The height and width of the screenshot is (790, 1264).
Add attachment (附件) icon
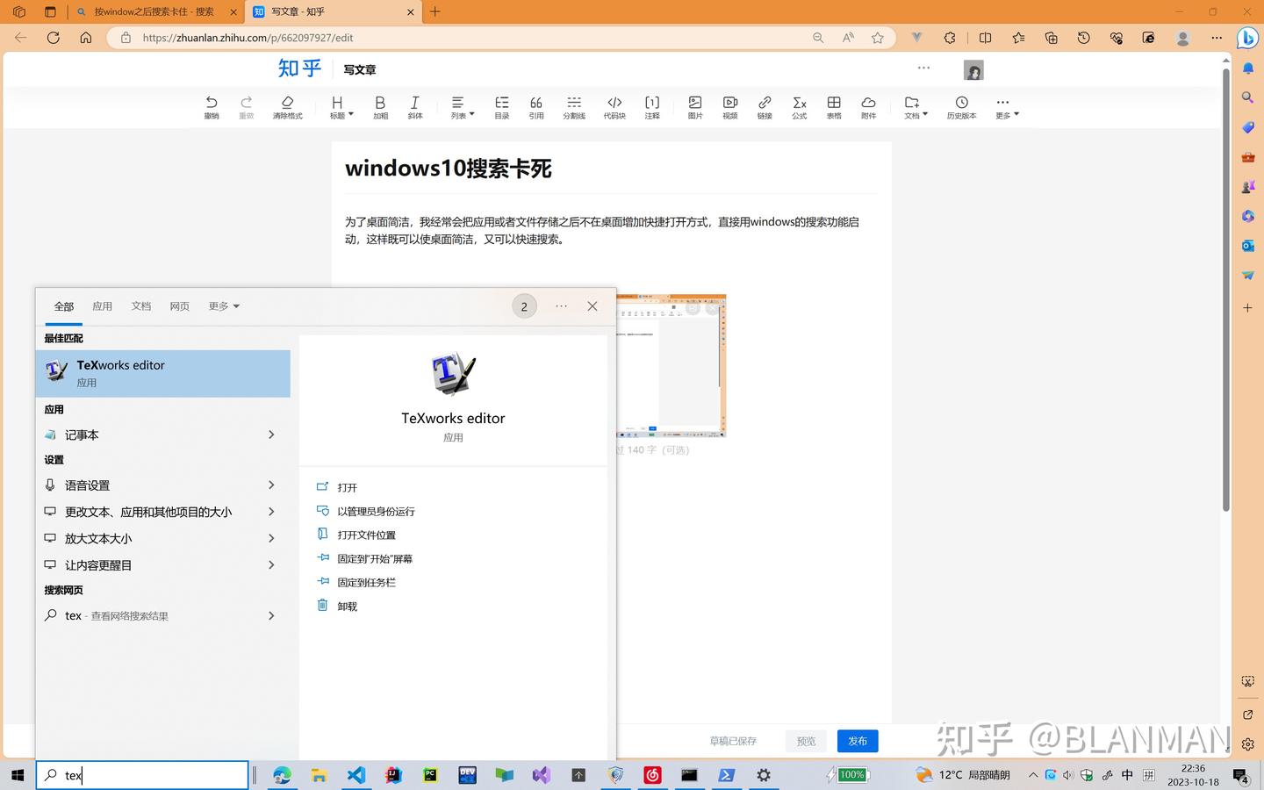point(868,107)
